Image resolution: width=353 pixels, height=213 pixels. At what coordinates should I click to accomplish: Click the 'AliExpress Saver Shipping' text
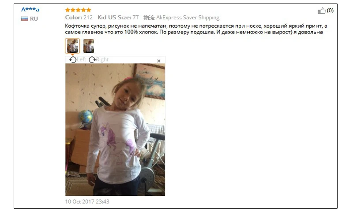point(188,18)
